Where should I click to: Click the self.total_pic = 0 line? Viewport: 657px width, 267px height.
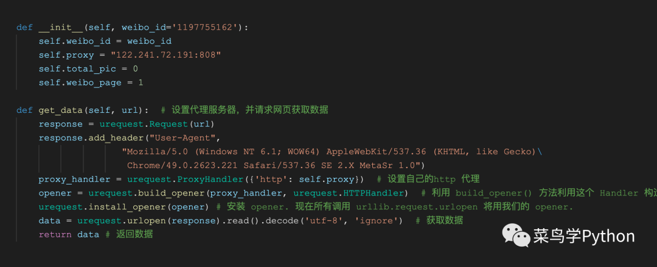[x=88, y=69]
